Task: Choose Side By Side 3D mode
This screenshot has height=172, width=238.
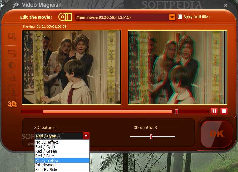Action: (x=62, y=169)
